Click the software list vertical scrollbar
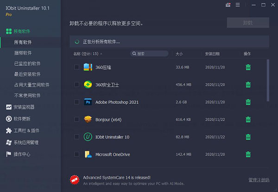This screenshot has width=278, height=192. [268, 80]
